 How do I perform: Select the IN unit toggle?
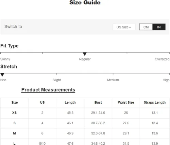coord(159,27)
